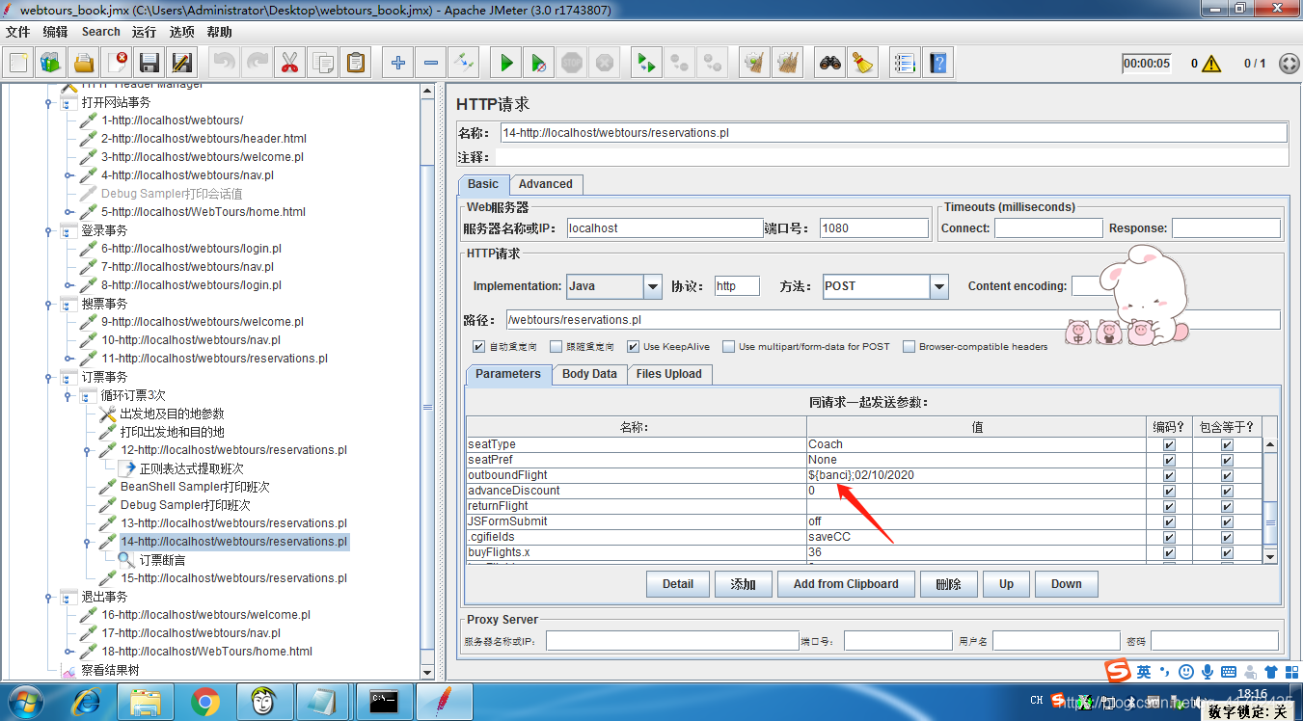Collapse the 退出事务 tree node
This screenshot has height=721, width=1303.
[x=48, y=598]
